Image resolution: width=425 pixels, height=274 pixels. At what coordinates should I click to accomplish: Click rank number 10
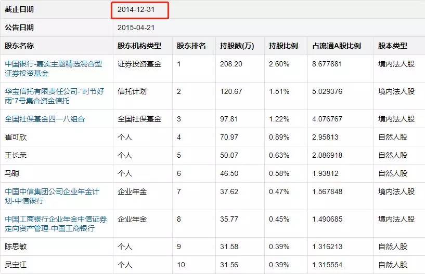(181, 265)
